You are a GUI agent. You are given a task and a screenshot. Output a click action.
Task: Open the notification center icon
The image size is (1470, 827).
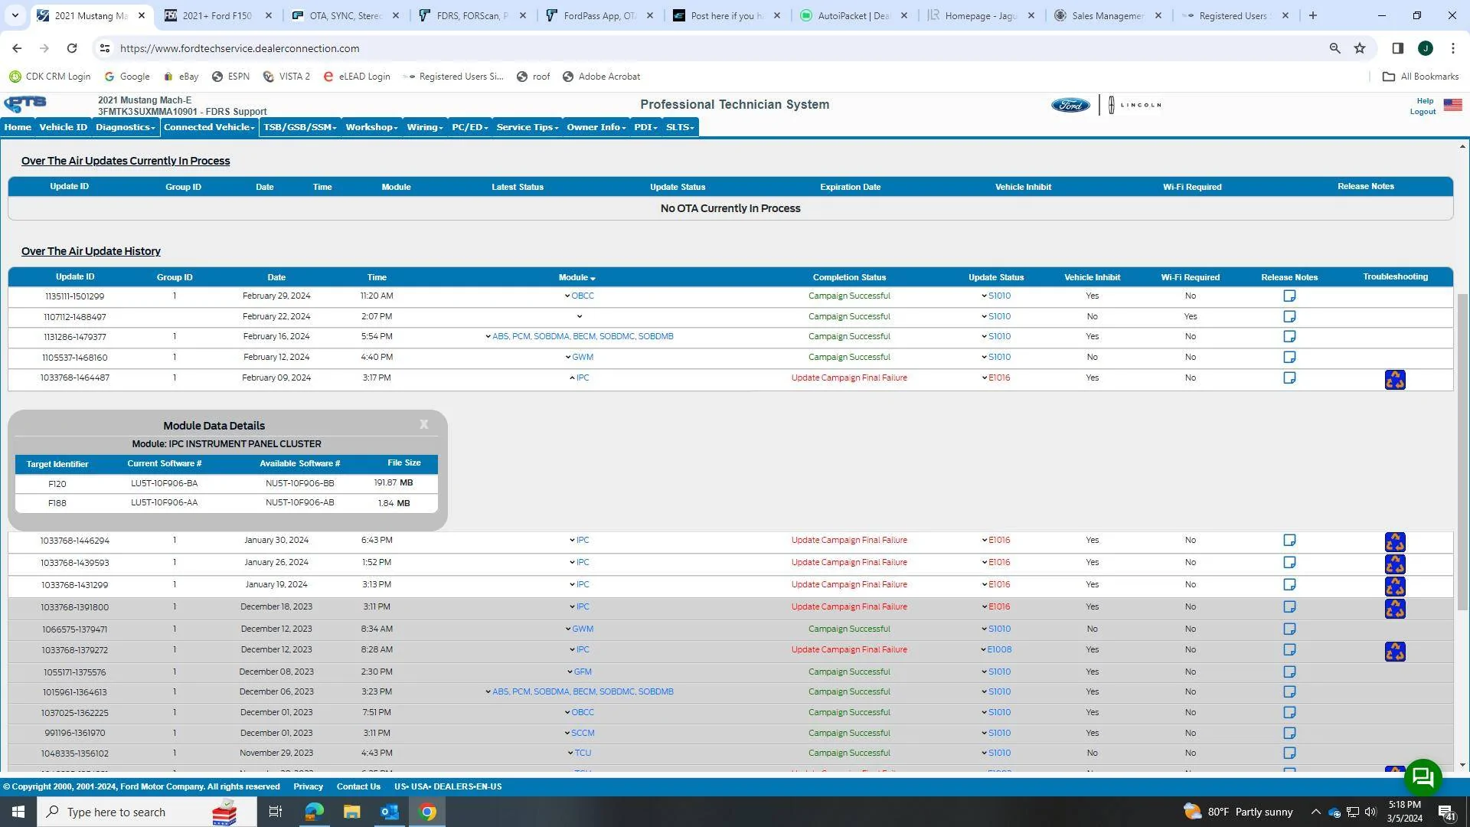pyautogui.click(x=1446, y=812)
